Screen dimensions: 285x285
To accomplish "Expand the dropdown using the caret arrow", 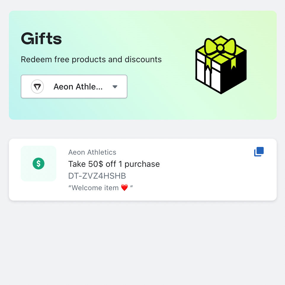I will pos(115,87).
